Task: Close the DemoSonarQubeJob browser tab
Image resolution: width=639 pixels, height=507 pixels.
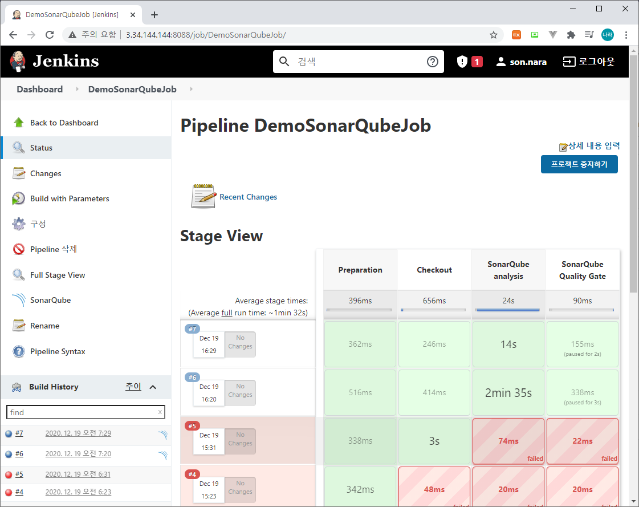Action: 133,15
